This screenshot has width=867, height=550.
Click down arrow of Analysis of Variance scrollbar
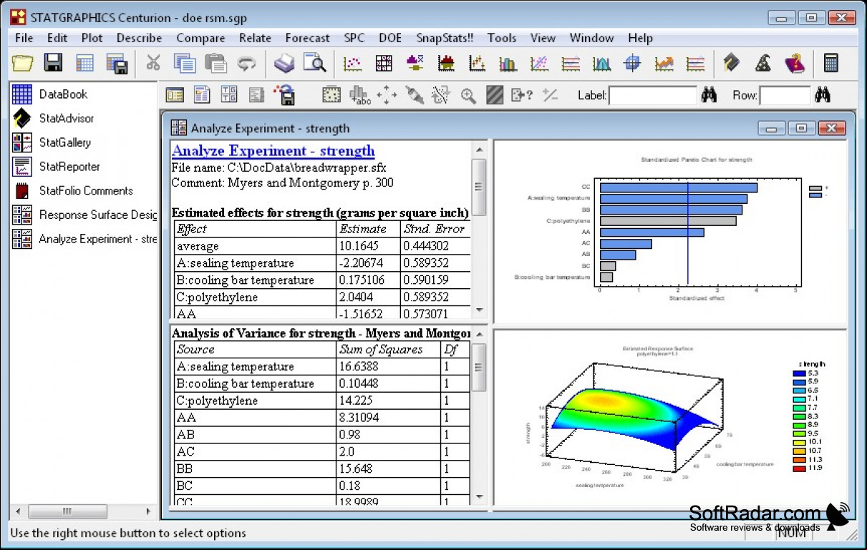pos(479,498)
